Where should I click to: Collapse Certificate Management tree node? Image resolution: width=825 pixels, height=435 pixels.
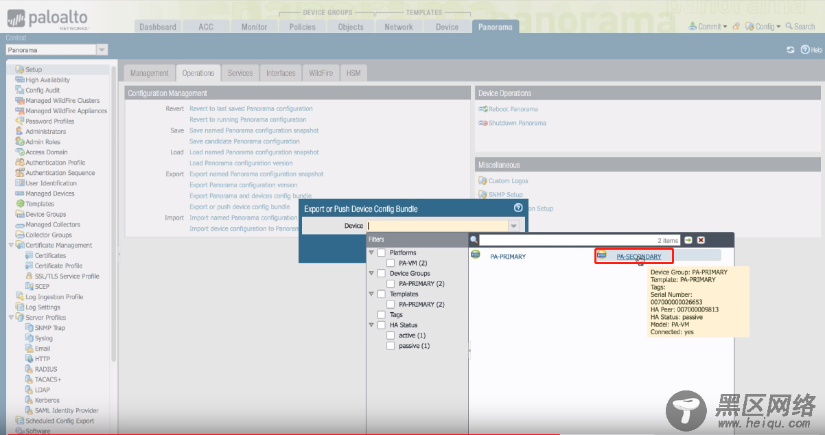(x=10, y=245)
